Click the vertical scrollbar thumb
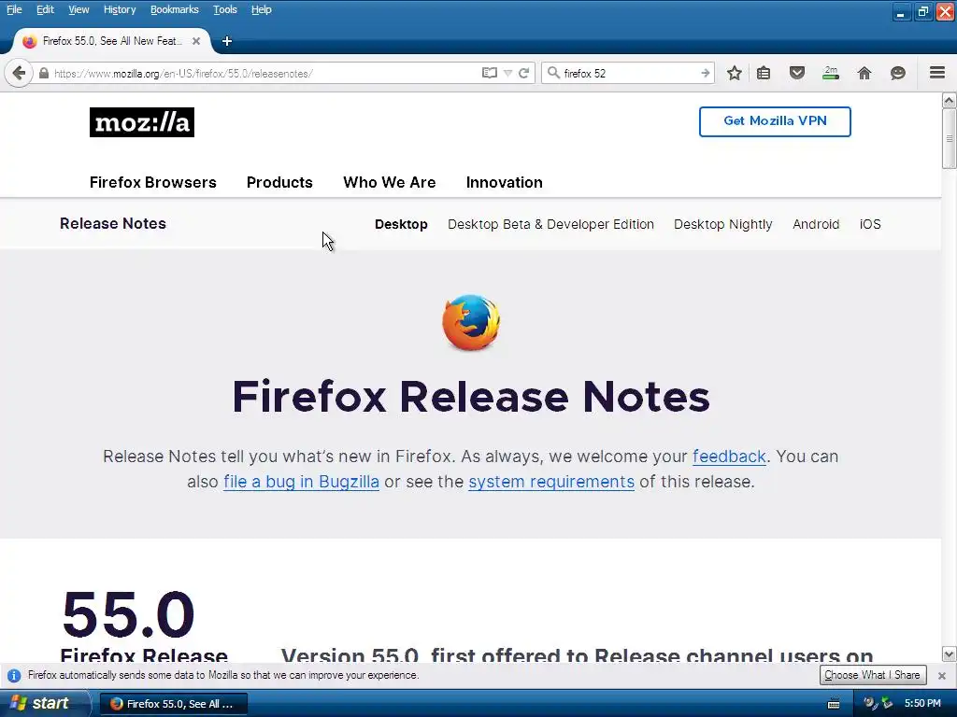This screenshot has width=957, height=717. pyautogui.click(x=950, y=139)
